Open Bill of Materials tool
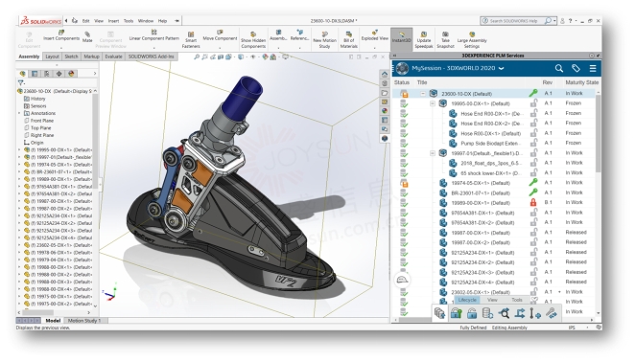 click(349, 39)
